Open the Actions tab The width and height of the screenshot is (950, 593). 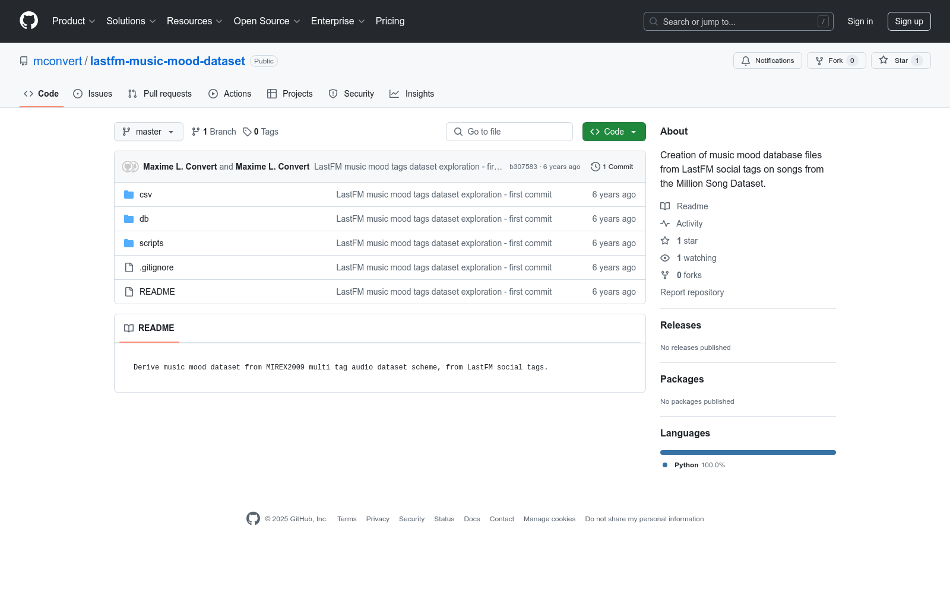coord(230,94)
